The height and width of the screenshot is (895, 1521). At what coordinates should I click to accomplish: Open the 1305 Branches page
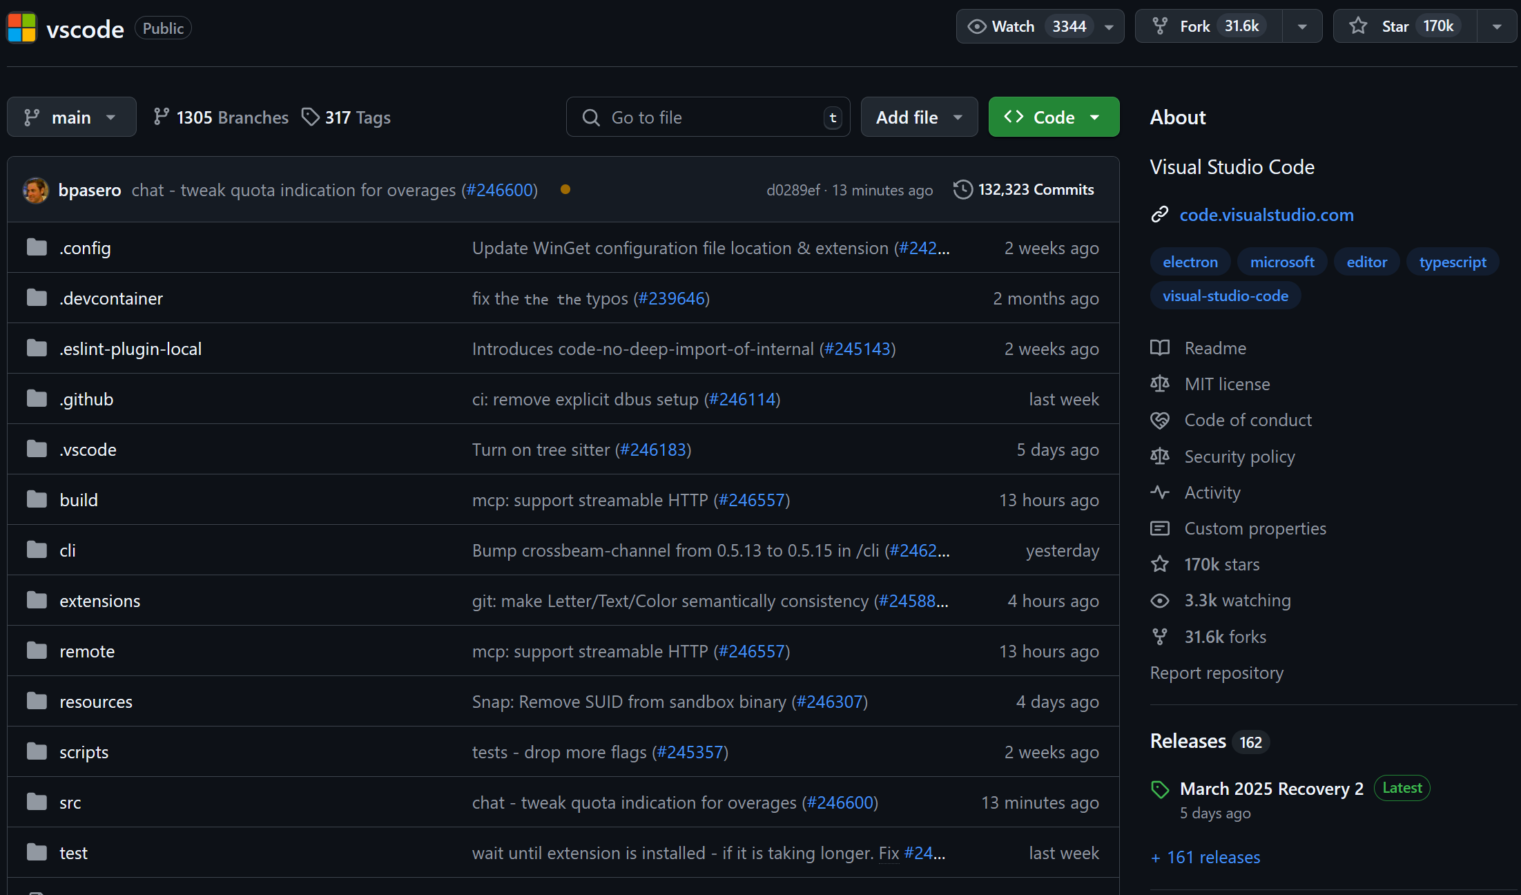tap(221, 117)
